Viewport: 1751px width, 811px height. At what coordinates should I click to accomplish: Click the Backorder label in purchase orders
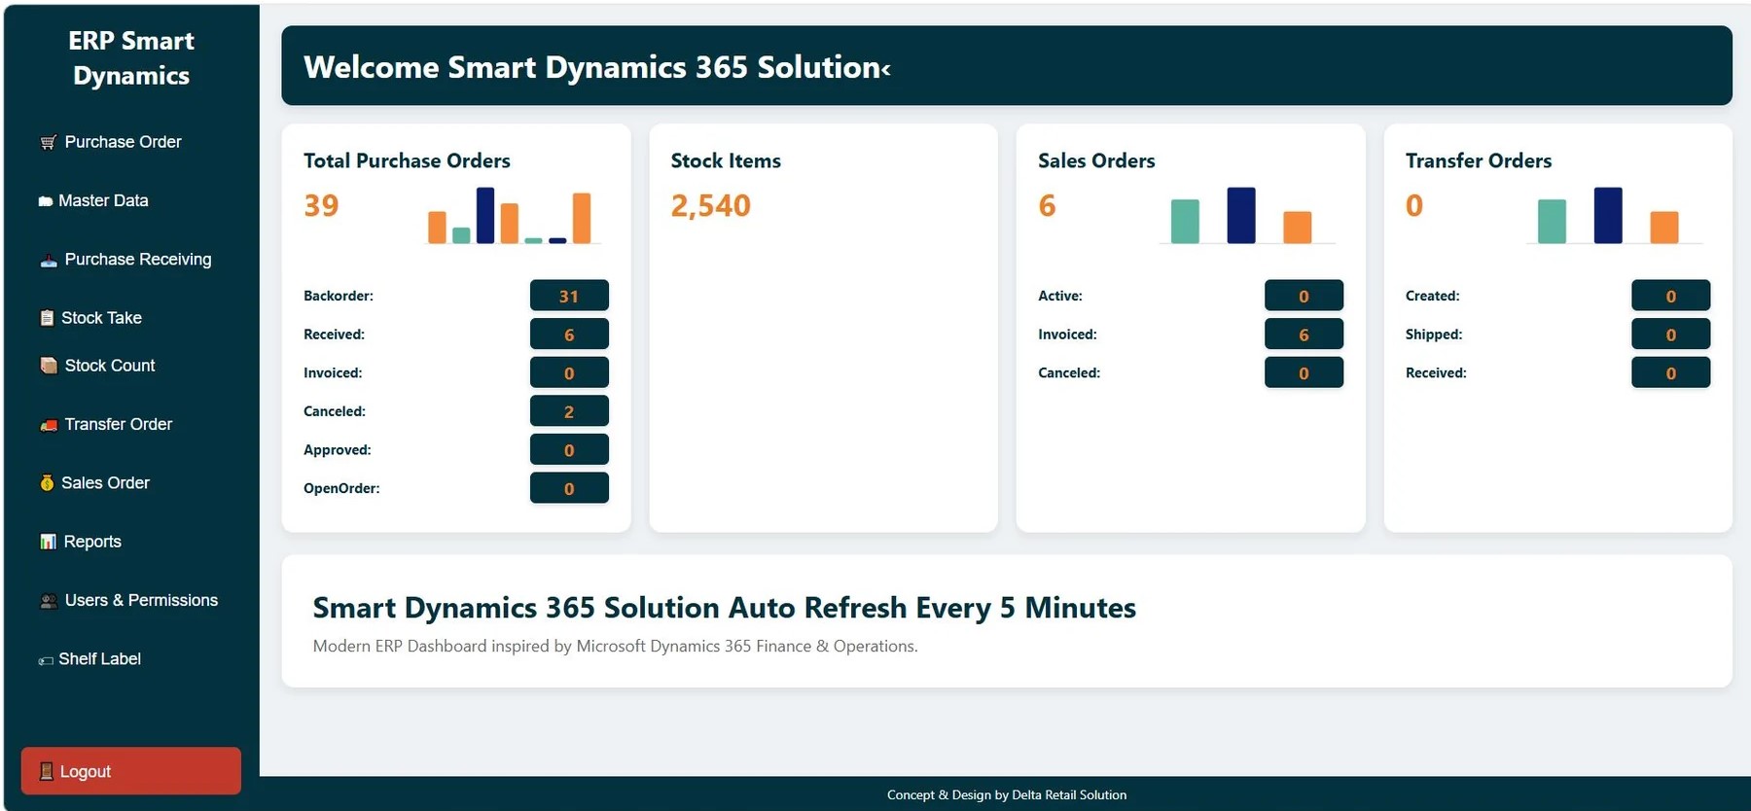[x=339, y=296]
